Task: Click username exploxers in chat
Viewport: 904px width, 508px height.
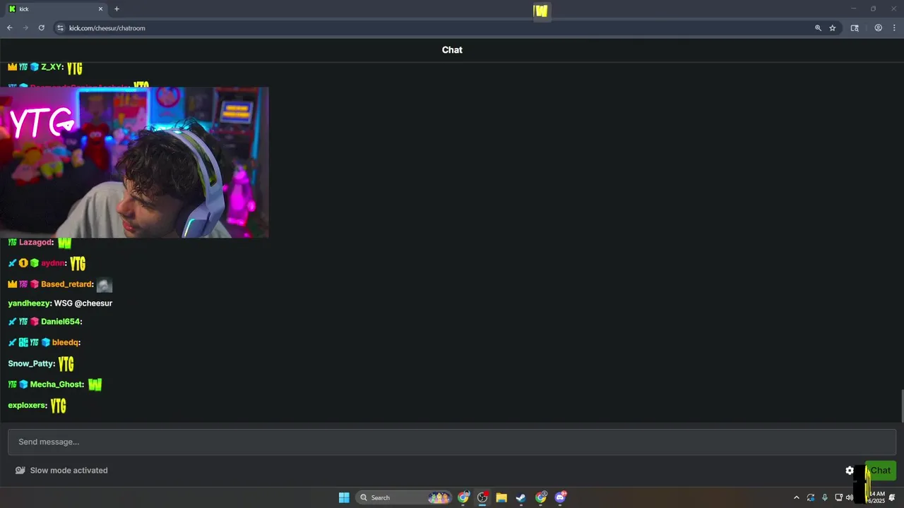Action: pos(27,406)
